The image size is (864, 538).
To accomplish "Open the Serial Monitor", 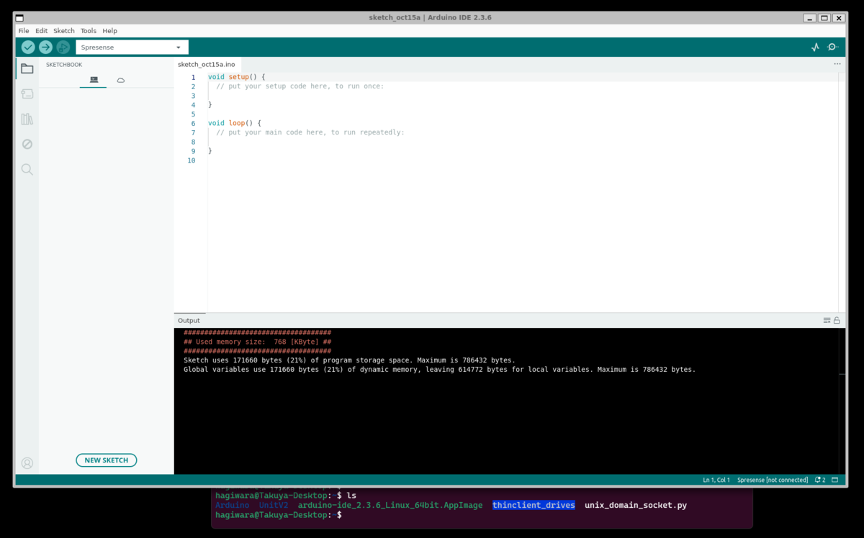I will click(832, 46).
